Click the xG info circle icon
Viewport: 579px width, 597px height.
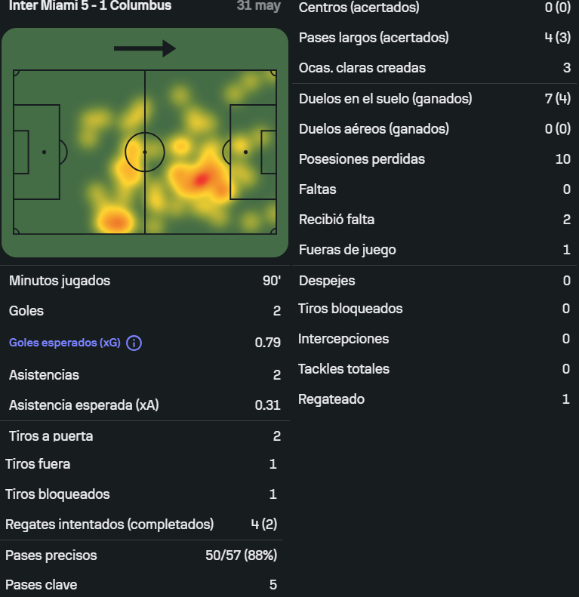pos(134,343)
